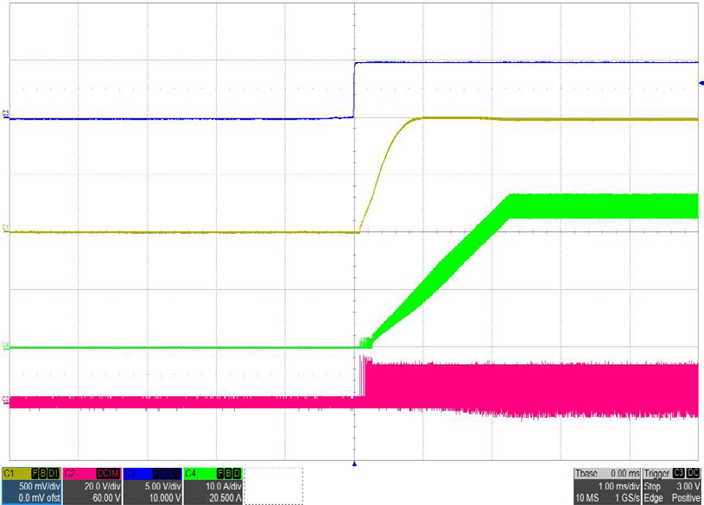Image resolution: width=704 pixels, height=505 pixels.
Task: Open the green C4 channel label
Action: (x=192, y=474)
